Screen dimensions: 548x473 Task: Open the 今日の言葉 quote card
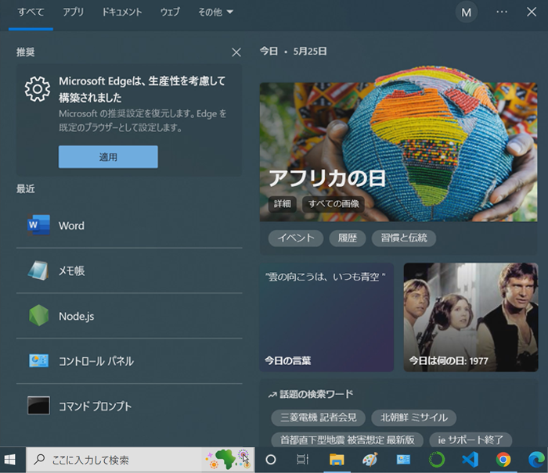(326, 317)
